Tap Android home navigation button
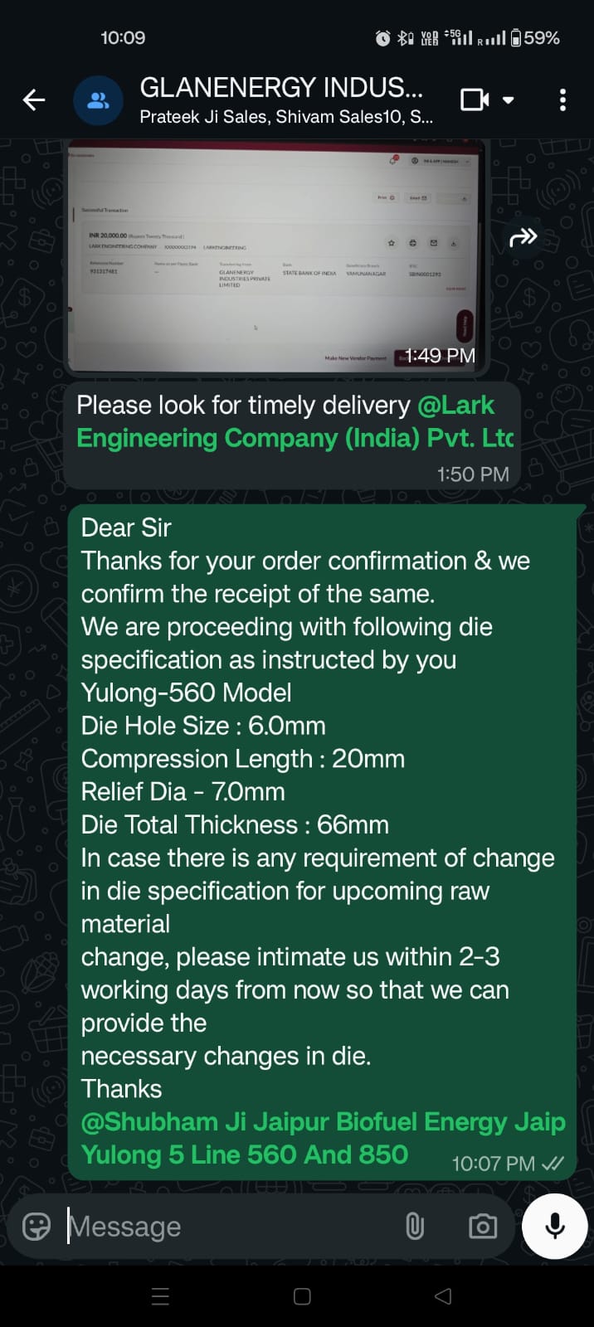Viewport: 594px width, 1327px height. pyautogui.click(x=302, y=1296)
